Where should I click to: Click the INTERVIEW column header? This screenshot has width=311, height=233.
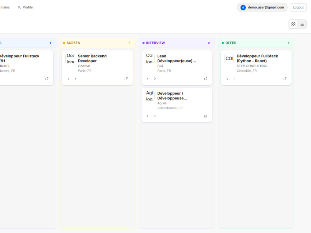[177, 43]
